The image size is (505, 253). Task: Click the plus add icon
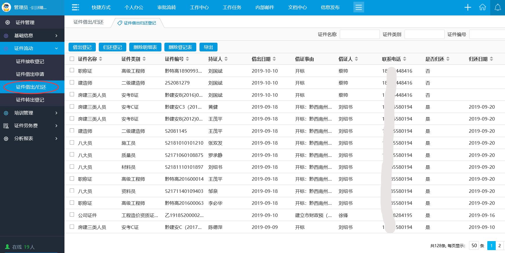[x=468, y=7]
